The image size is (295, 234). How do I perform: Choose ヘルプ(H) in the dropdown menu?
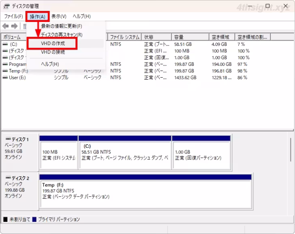66,64
